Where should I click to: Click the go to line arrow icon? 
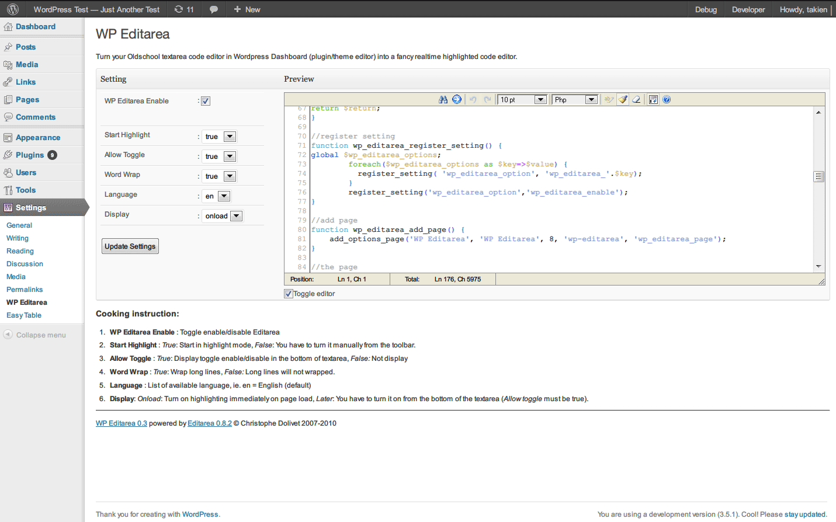457,100
